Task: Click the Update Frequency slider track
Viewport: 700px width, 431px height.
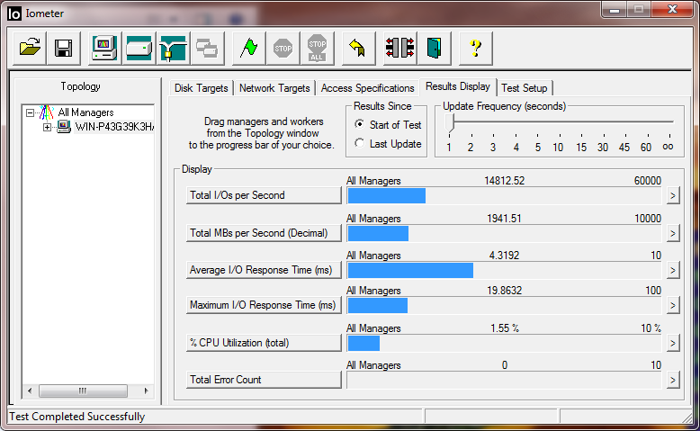Action: [x=558, y=121]
